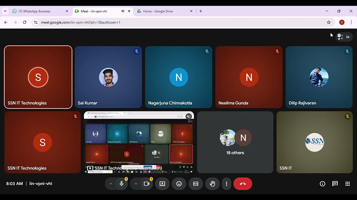The width and height of the screenshot is (357, 200).
Task: Click the Present now screen share icon
Action: (162, 184)
